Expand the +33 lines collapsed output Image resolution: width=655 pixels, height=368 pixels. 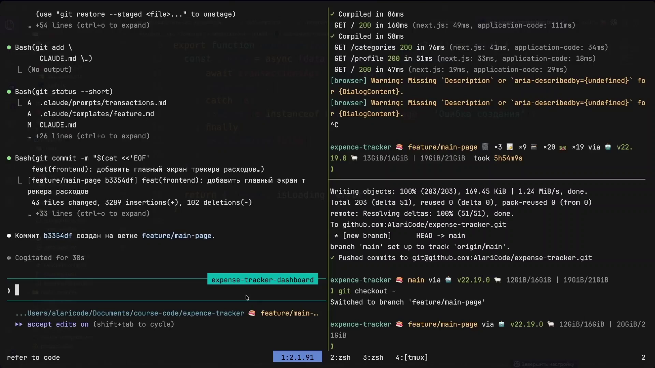pyautogui.click(x=88, y=213)
